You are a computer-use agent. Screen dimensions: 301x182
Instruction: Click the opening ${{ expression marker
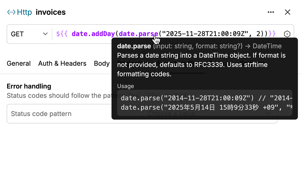[62, 34]
